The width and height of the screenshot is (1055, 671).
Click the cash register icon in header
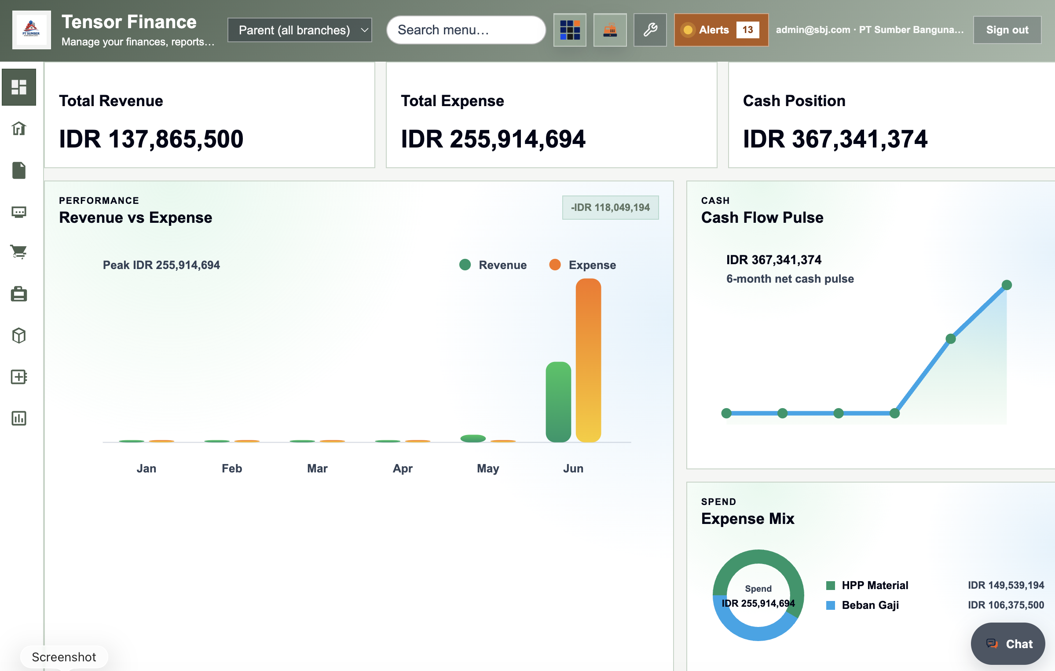click(610, 30)
